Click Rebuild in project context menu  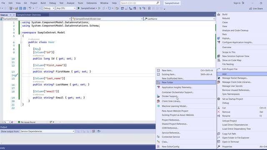[242, 18]
